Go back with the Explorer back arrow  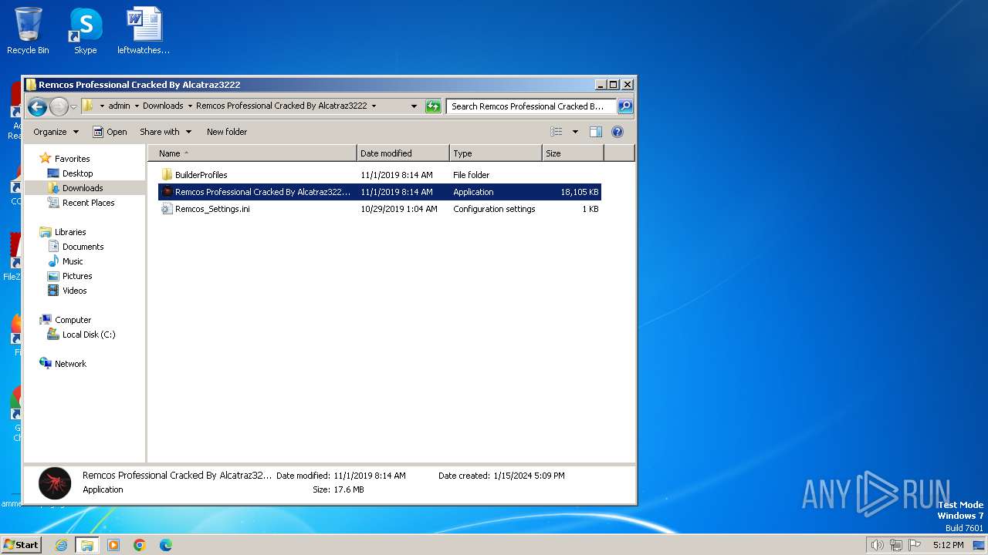37,106
